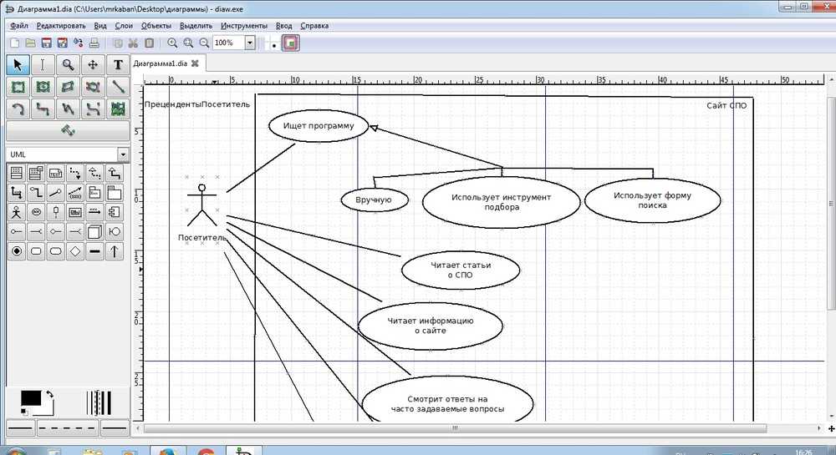Open the Слои menu
836x455 pixels.
click(x=124, y=26)
